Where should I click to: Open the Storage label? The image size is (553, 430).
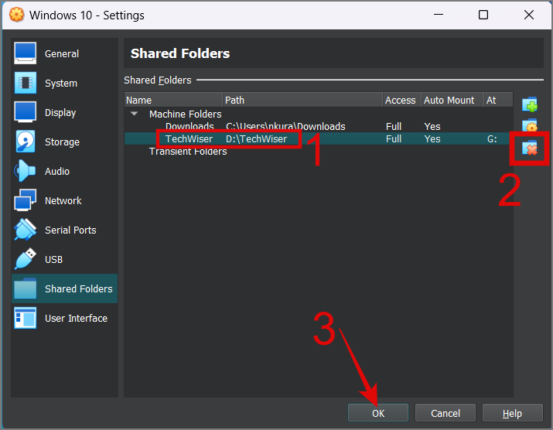click(x=62, y=142)
